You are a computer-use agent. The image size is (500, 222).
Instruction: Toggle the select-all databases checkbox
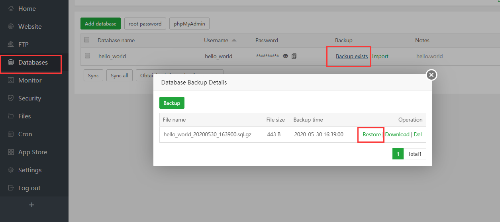pyautogui.click(x=87, y=40)
